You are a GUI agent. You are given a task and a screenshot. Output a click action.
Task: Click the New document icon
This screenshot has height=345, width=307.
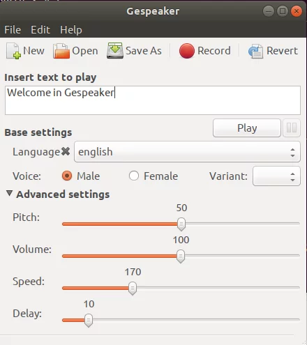point(13,51)
